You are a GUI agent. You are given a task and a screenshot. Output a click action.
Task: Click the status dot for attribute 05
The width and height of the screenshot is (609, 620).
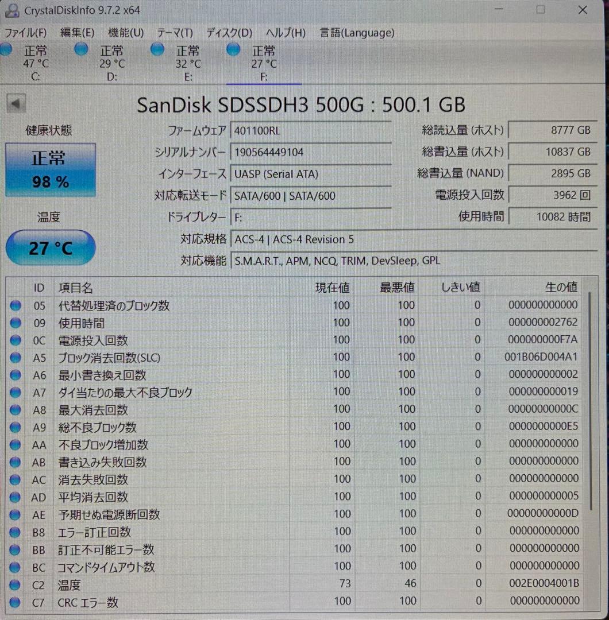tap(16, 305)
